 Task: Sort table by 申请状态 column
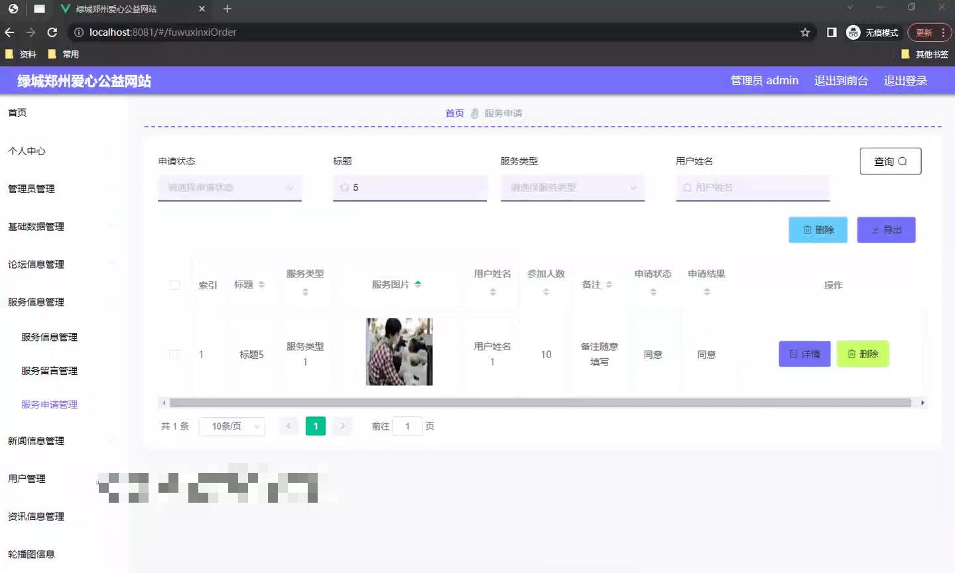pos(653,292)
